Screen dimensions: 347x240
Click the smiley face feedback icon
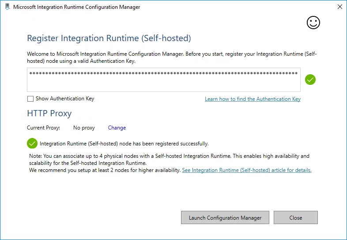tap(313, 23)
